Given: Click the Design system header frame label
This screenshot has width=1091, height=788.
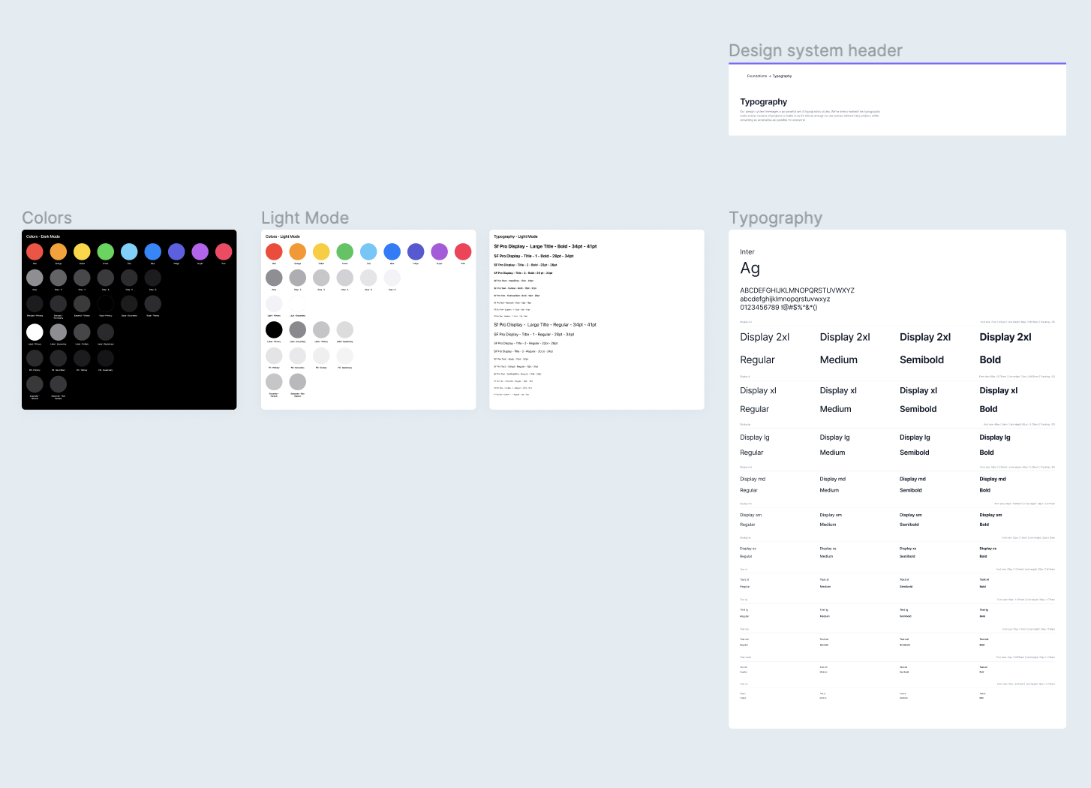Looking at the screenshot, I should [815, 50].
